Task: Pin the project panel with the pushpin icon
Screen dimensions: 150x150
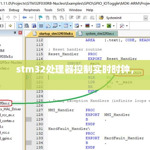Action: 15,33
